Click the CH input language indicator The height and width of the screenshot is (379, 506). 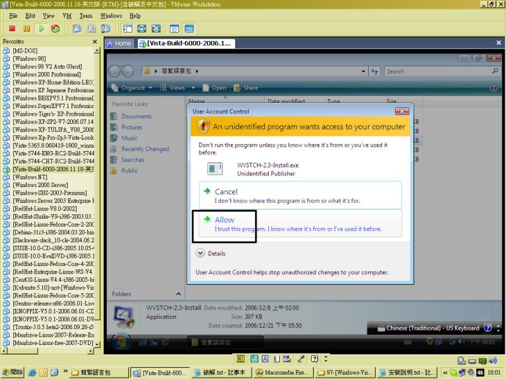240,359
